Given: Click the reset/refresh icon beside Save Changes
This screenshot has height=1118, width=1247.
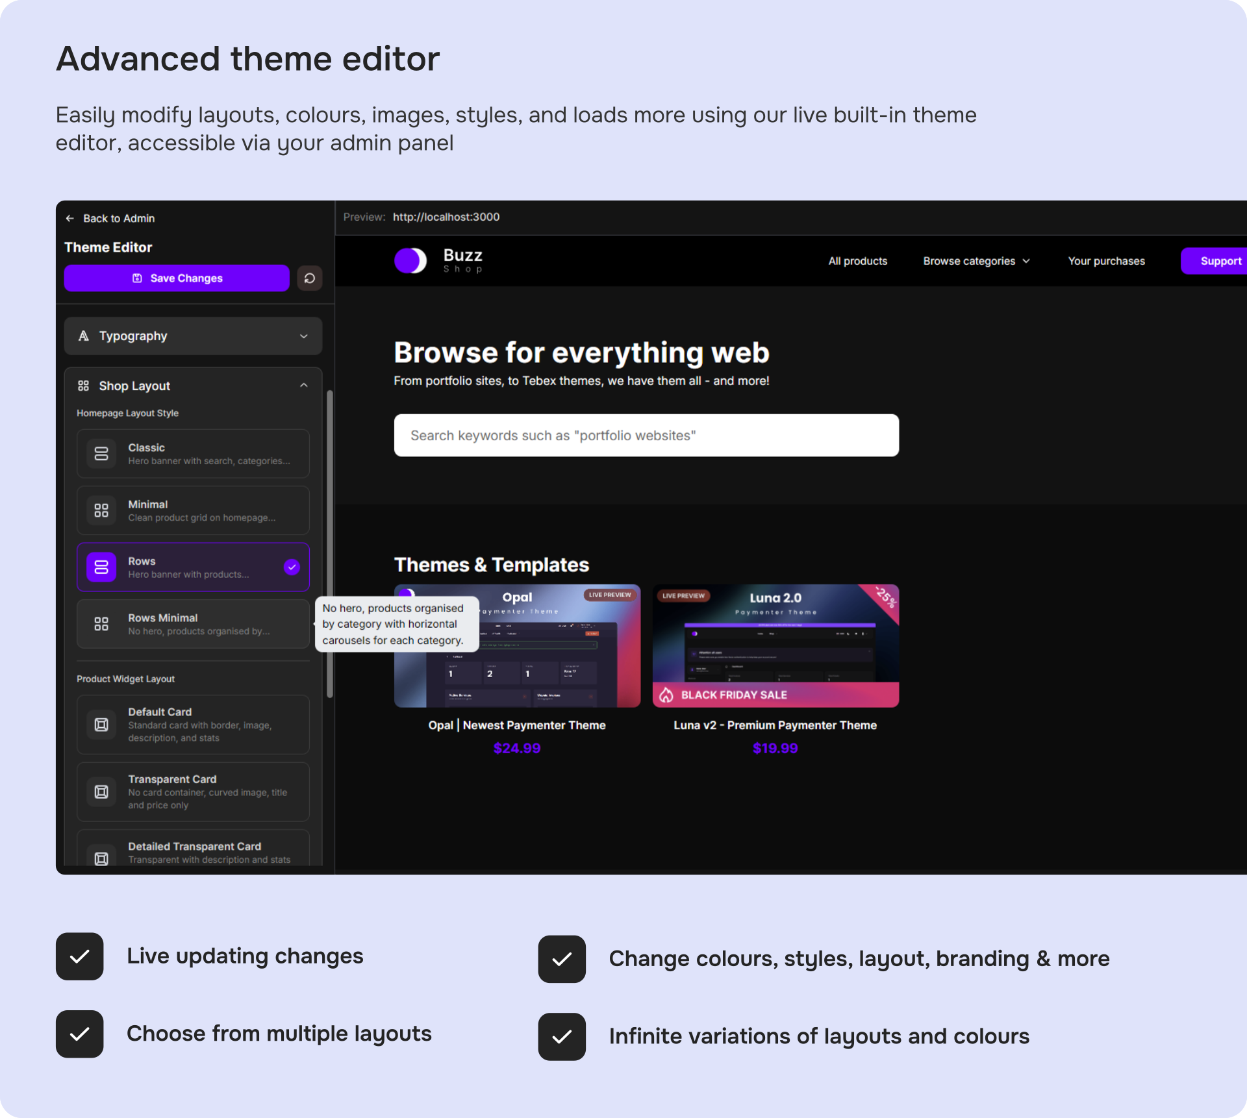Looking at the screenshot, I should 310,278.
